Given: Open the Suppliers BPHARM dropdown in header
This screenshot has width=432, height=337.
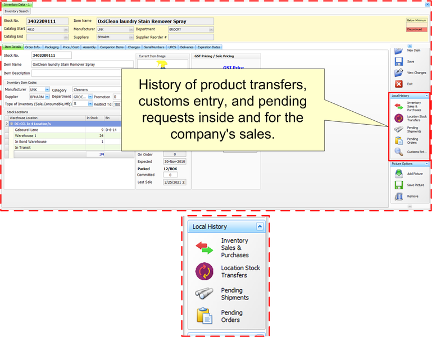Looking at the screenshot, I should coord(131,37).
